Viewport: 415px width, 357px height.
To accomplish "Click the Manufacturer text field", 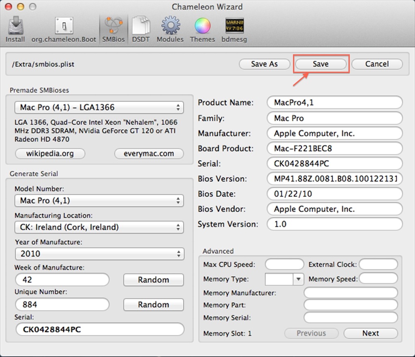I will [335, 133].
